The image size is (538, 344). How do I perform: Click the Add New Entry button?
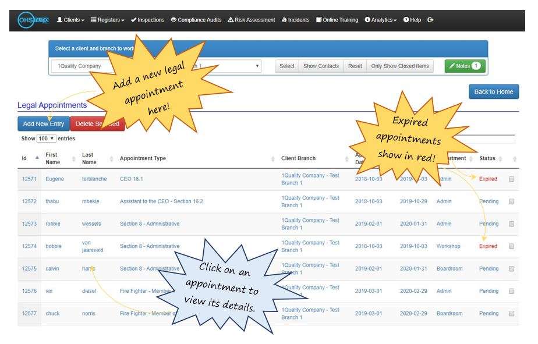click(x=43, y=123)
